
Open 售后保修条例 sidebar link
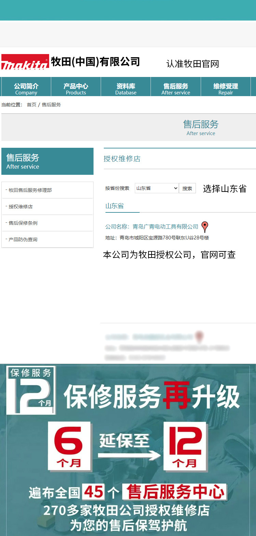click(x=23, y=223)
